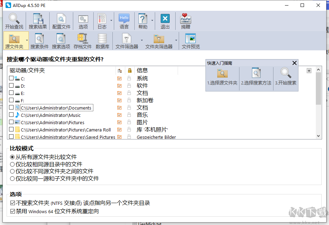Expand the 帮助 dropdown menu
The height and width of the screenshot is (225, 329).
[152, 20]
